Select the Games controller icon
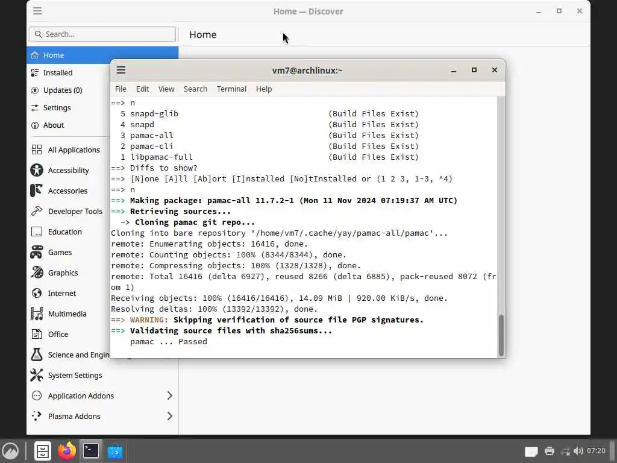Screen dimensions: 617x463 [37, 252]
